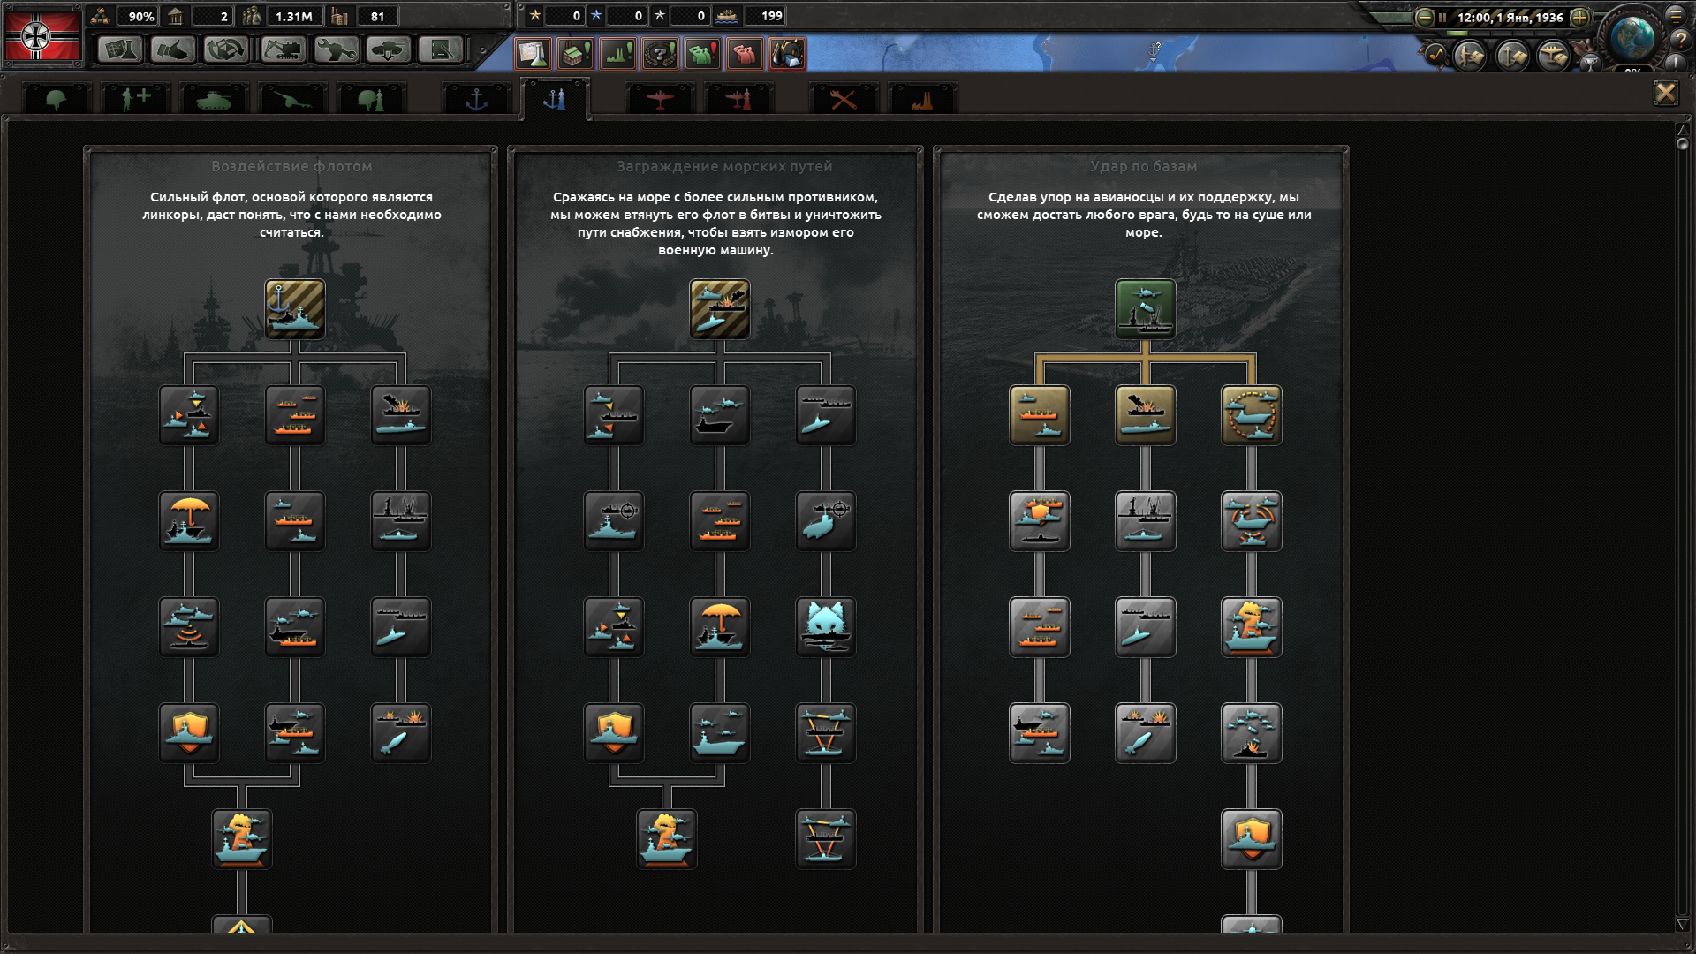The height and width of the screenshot is (954, 1696).
Task: Open the Construction crane button
Action: pos(282,49)
